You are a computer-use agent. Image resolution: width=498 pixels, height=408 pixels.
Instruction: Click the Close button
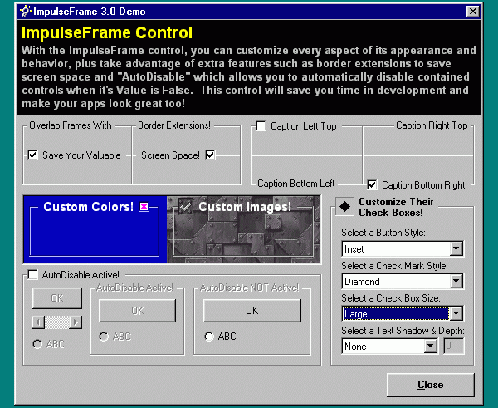click(430, 385)
